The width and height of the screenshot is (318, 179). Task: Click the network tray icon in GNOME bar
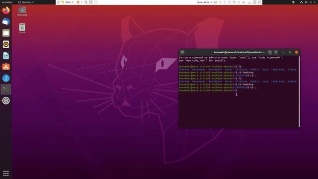click(302, 2)
